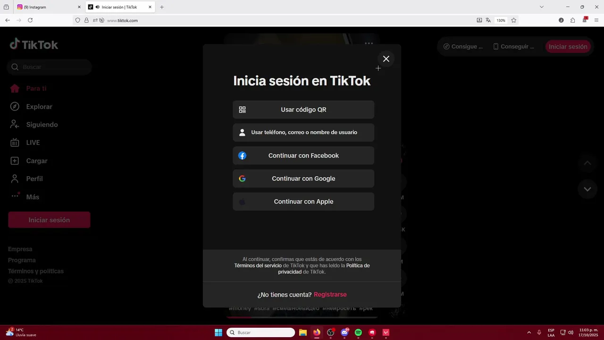Expand the Programa footer section
Image resolution: width=604 pixels, height=340 pixels.
pos(22,260)
